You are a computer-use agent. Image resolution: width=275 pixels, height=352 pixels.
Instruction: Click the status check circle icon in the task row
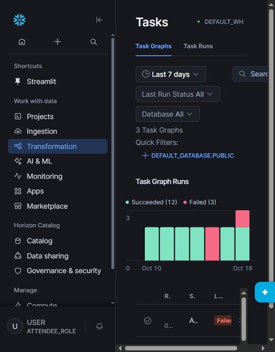[148, 320]
